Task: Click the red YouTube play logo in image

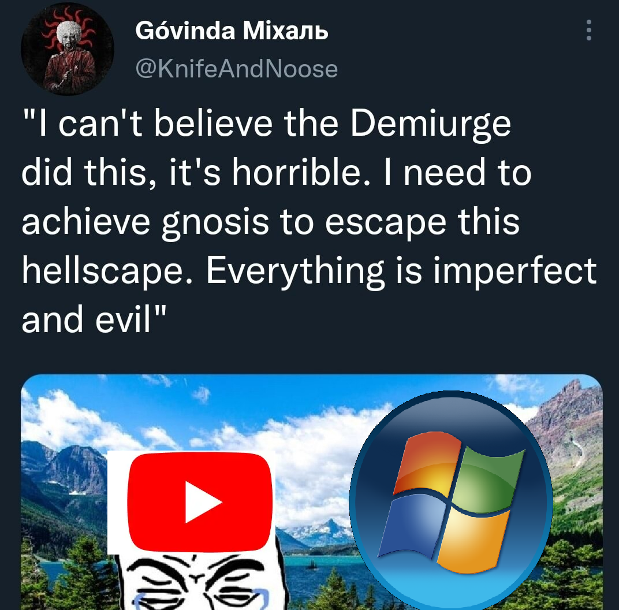Action: (x=200, y=502)
